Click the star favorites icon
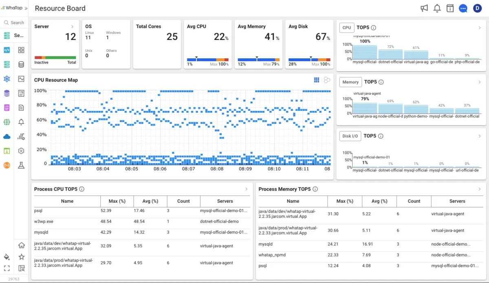The image size is (489, 283). click(21, 257)
